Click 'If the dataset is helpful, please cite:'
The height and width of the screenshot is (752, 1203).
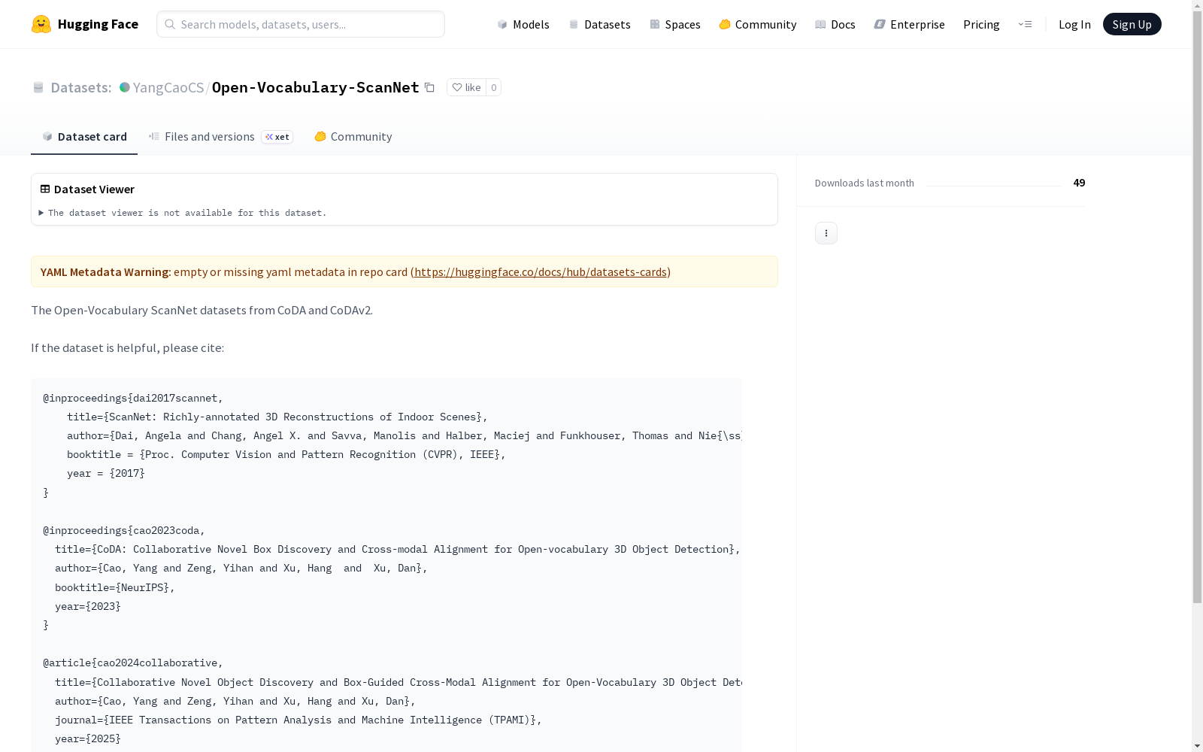coord(127,347)
